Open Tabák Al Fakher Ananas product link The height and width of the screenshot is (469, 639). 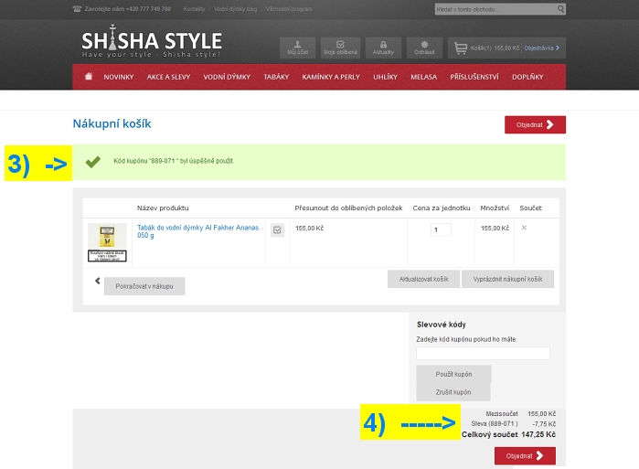click(x=198, y=231)
